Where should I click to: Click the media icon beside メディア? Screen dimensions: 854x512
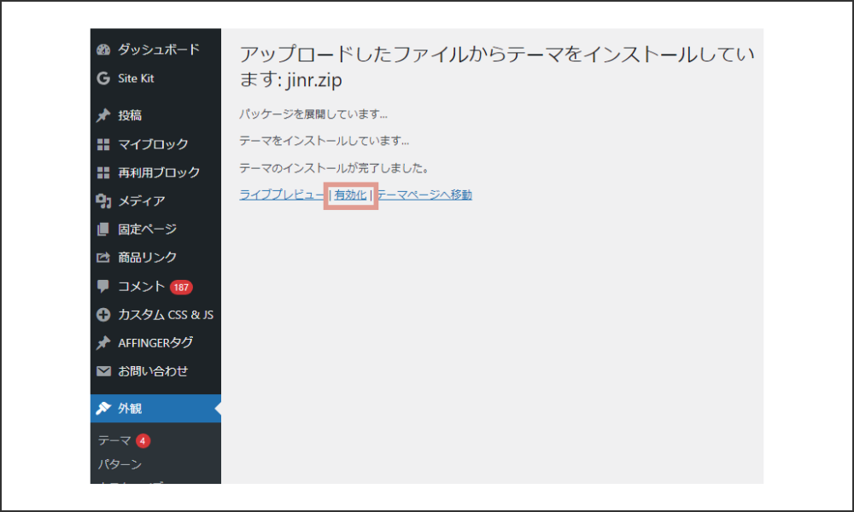[103, 201]
